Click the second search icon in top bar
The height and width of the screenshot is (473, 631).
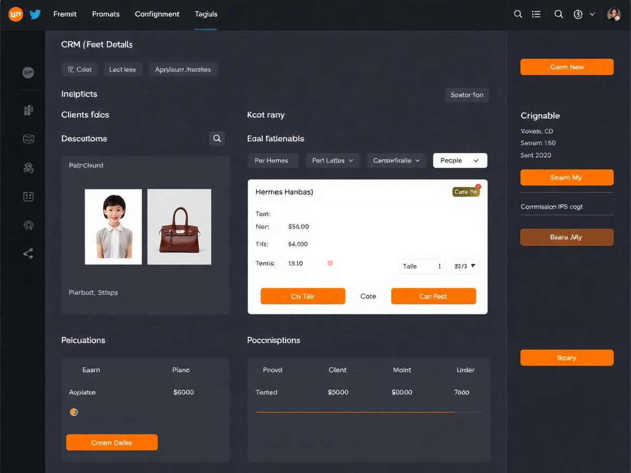coord(559,14)
